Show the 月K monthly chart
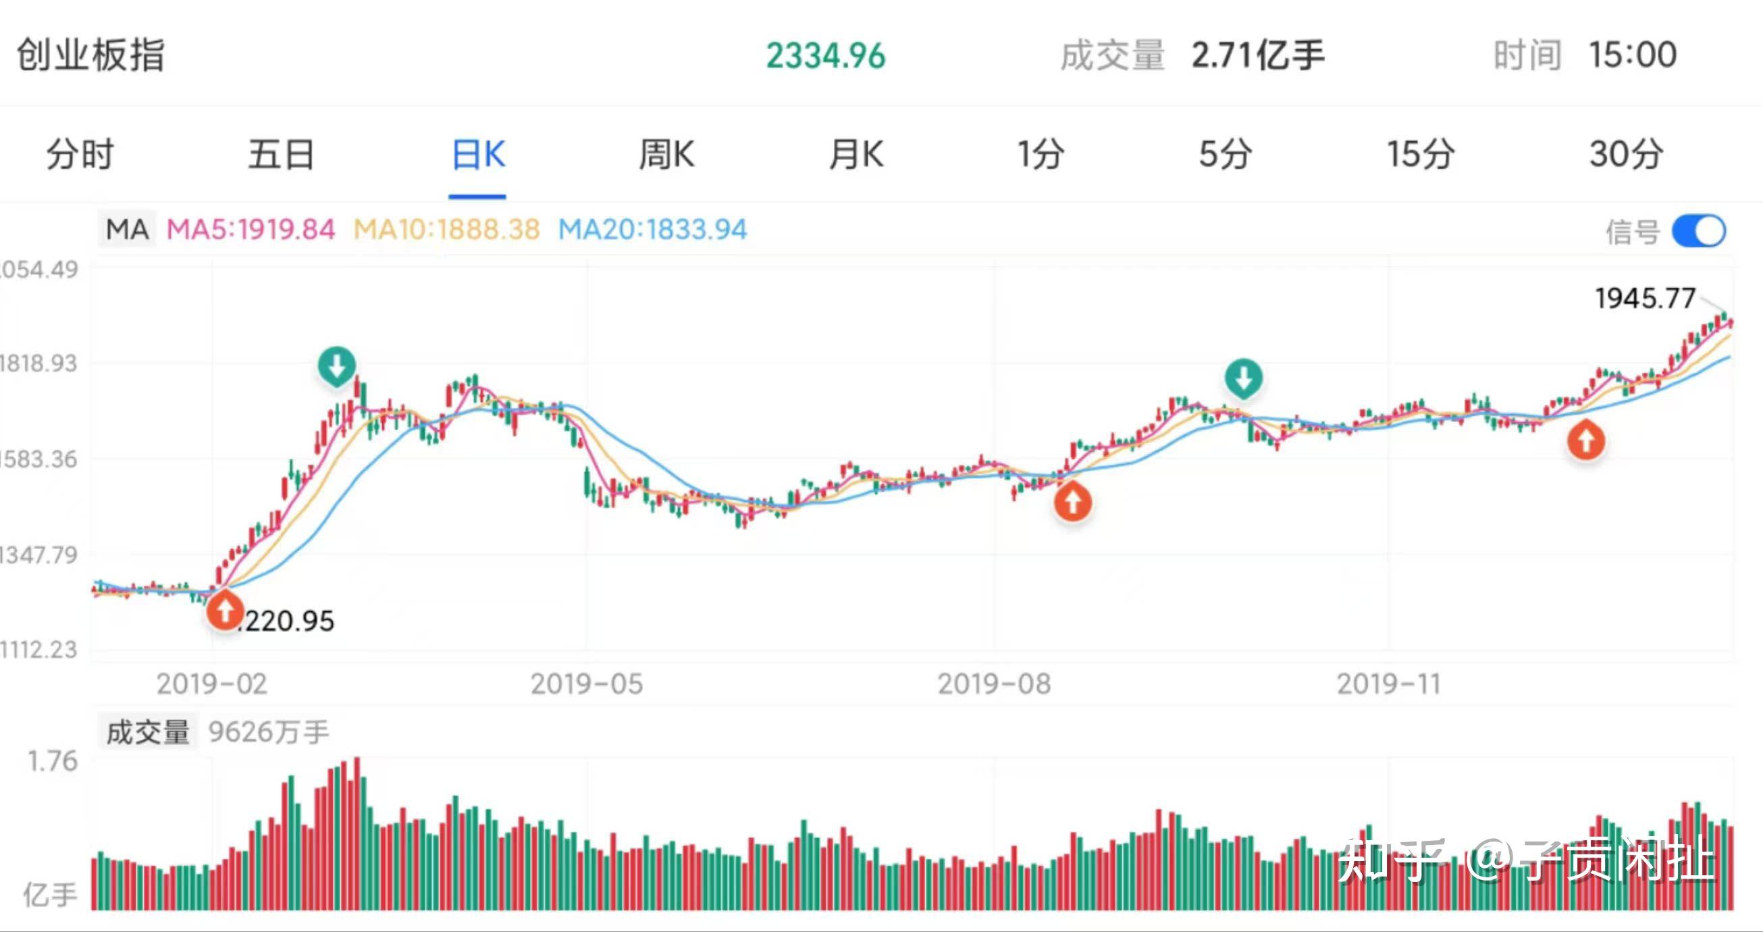This screenshot has width=1763, height=932. [856, 154]
